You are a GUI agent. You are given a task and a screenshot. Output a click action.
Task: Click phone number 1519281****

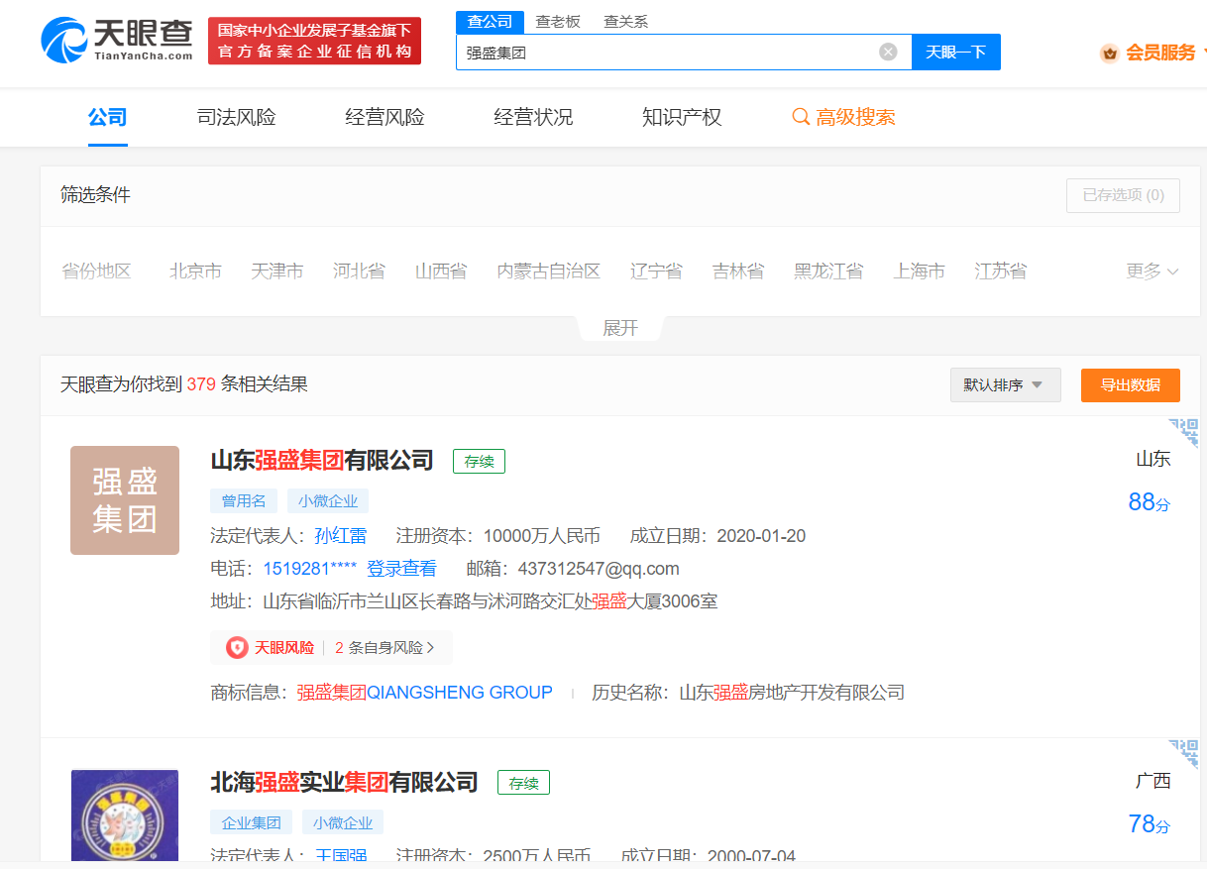(x=309, y=569)
